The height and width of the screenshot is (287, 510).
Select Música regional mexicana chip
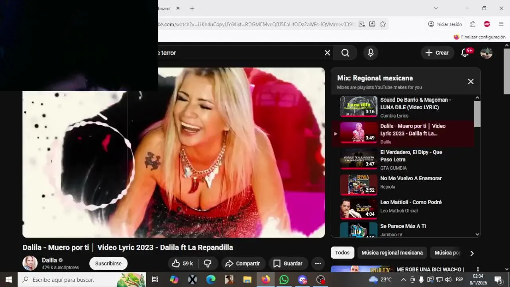pos(392,253)
